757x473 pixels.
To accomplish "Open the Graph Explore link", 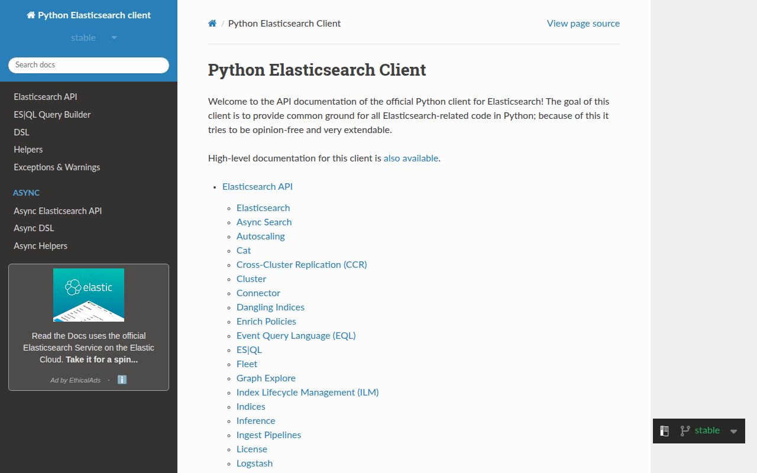I will (x=266, y=378).
